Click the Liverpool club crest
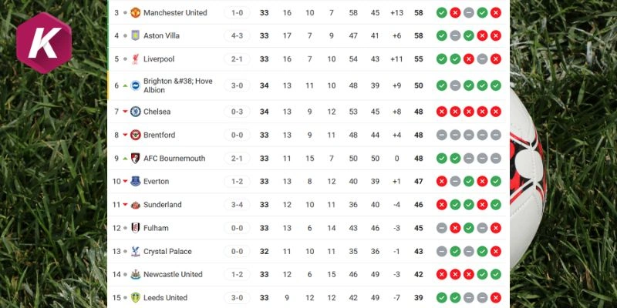This screenshot has height=308, width=617. 135,59
